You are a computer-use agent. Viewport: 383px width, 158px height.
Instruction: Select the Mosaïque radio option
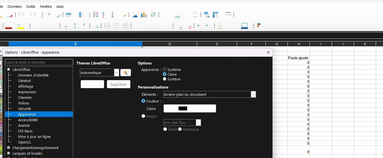pos(180,129)
